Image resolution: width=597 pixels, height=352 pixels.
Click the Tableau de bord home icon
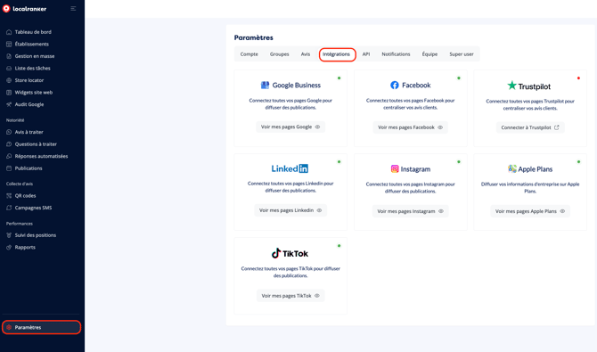[9, 32]
